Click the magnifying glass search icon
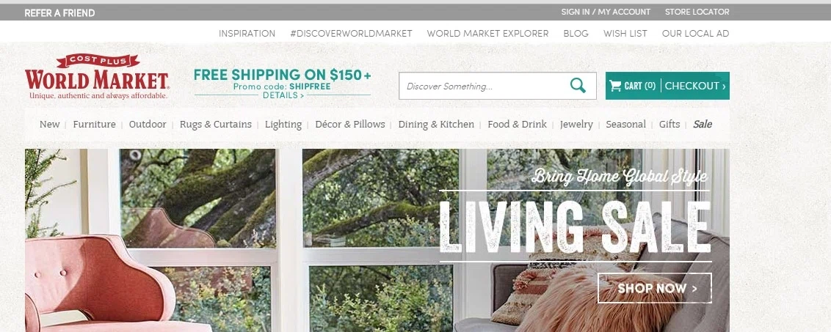The image size is (831, 332). 578,85
